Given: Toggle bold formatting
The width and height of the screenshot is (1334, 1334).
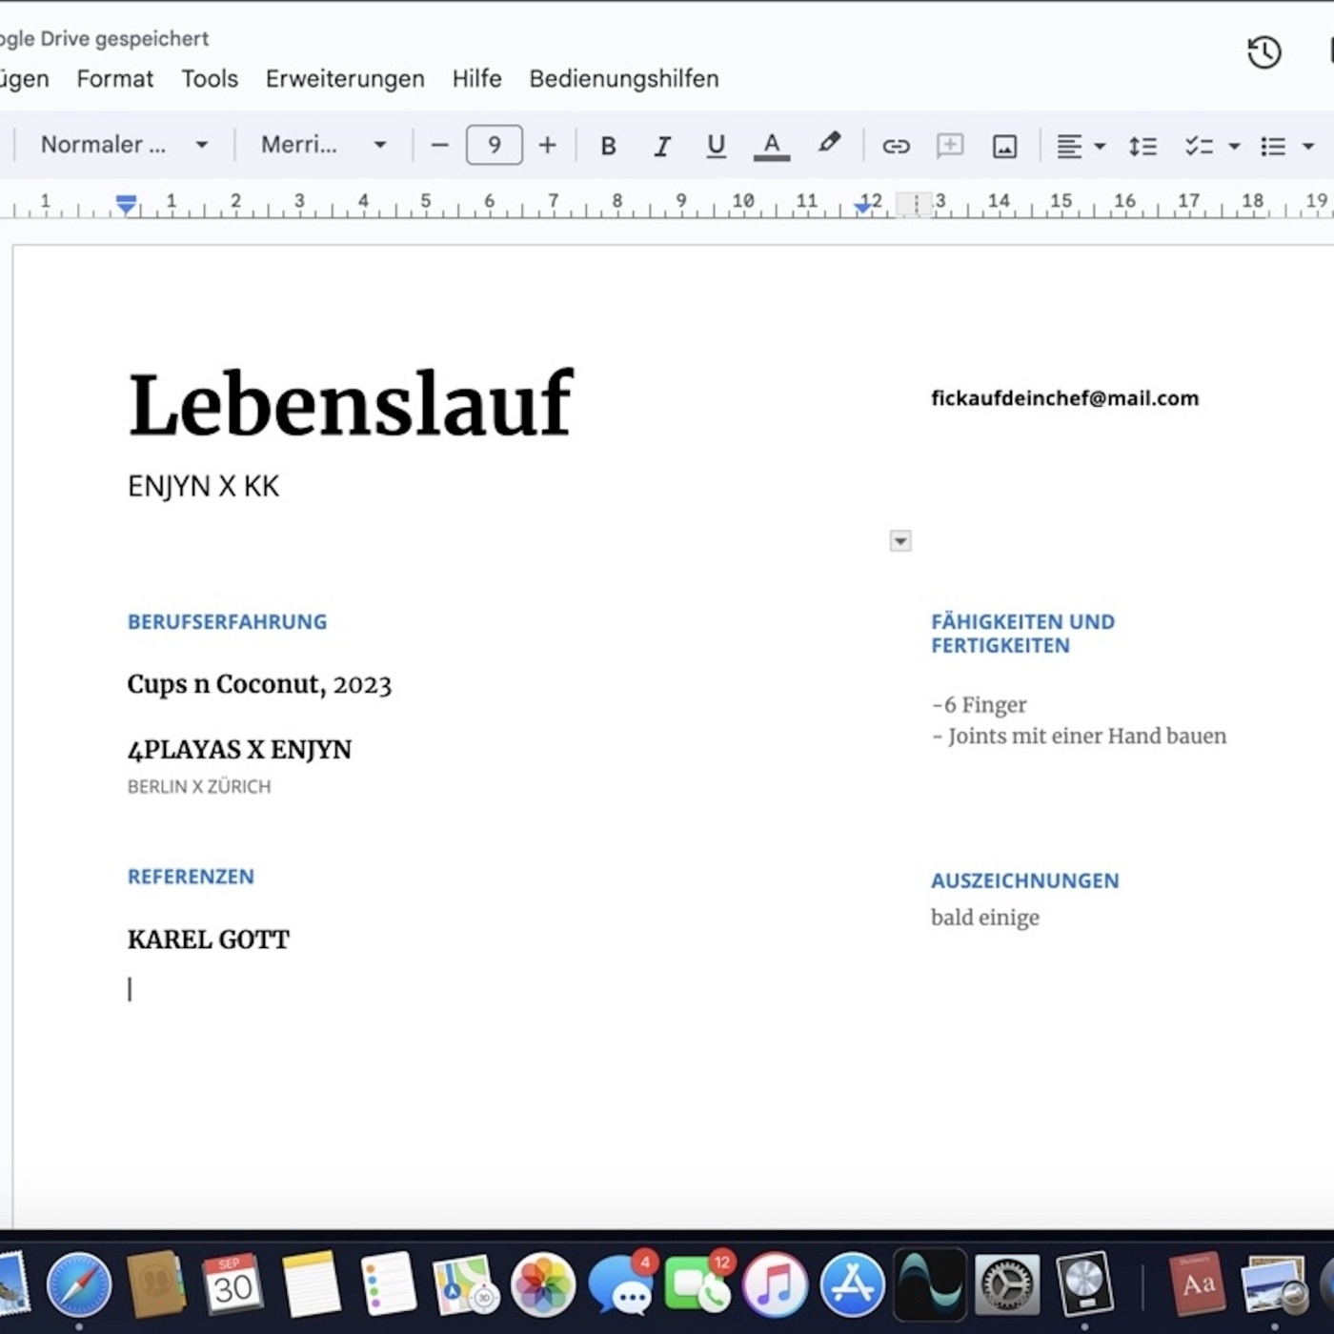Looking at the screenshot, I should pos(608,146).
